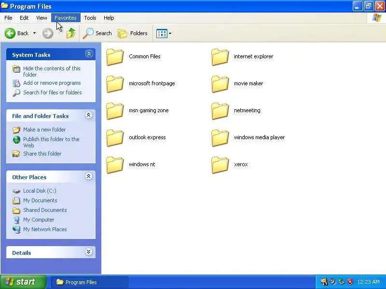Select the Common Files folder icon
Screen dimensions: 386x289
click(115, 57)
